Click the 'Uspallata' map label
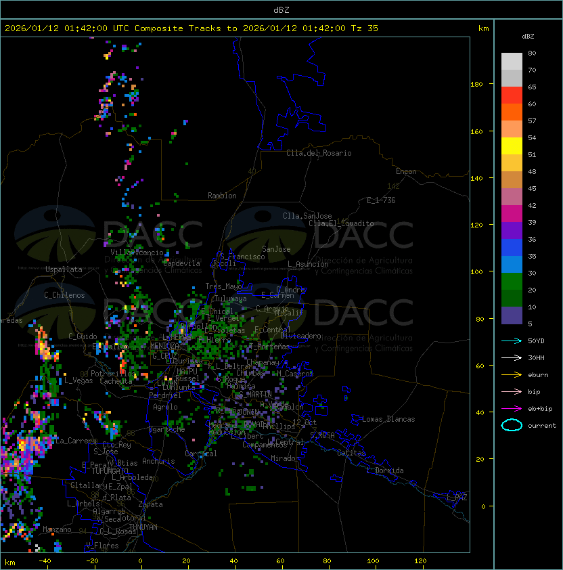Viewport: 563px width, 570px height. [64, 269]
